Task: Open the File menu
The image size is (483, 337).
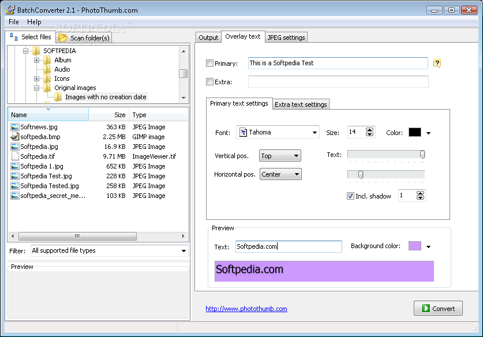Action: click(13, 22)
